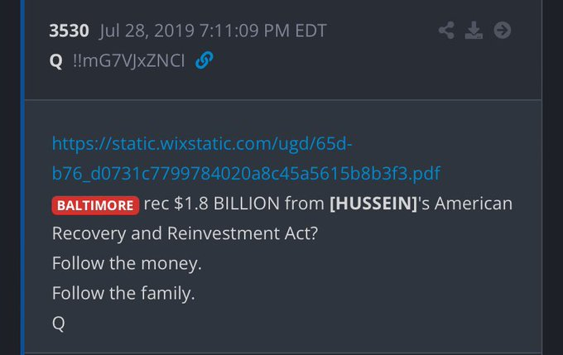
Task: Click the bold [HUSSEIN] text
Action: [x=372, y=204]
